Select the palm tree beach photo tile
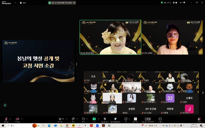Screen dimensions: 205x128 (112, 109)
